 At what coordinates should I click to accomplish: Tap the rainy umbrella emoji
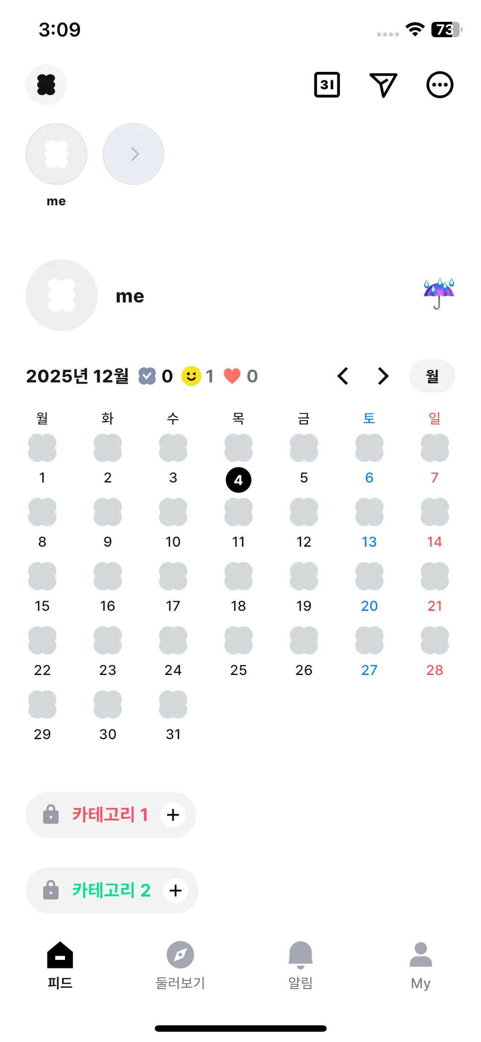point(438,293)
